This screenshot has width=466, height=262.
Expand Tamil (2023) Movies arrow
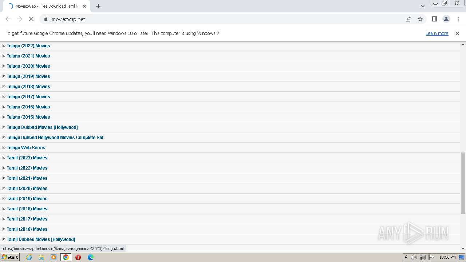click(x=4, y=158)
